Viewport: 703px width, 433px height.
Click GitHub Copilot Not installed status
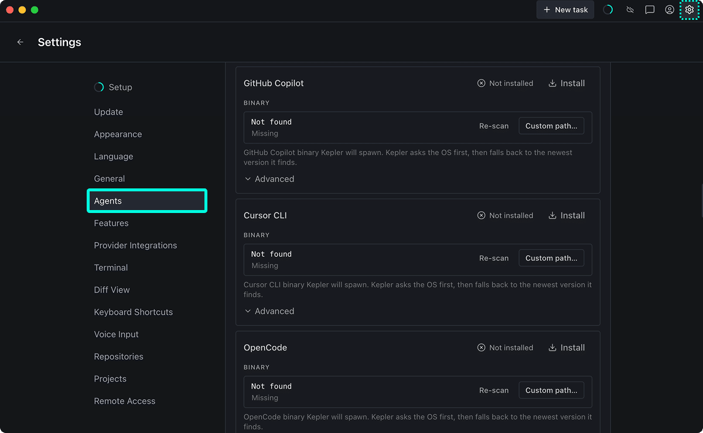point(505,83)
